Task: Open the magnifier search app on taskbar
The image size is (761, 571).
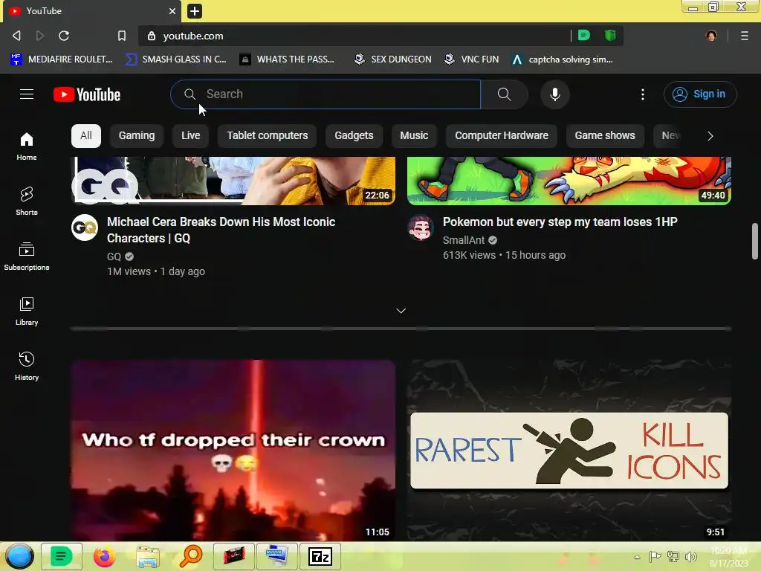Action: pos(191,556)
